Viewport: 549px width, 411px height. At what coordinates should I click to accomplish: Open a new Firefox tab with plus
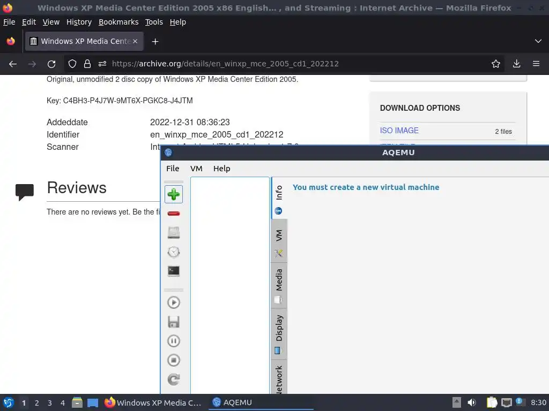[x=155, y=42]
